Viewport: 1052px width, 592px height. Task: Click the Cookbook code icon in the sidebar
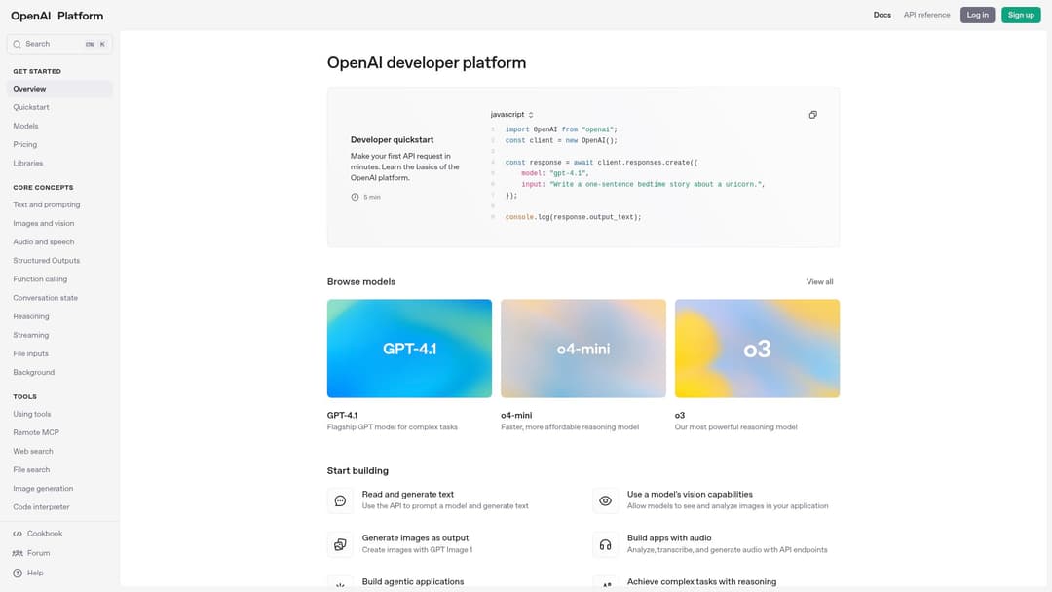click(18, 534)
